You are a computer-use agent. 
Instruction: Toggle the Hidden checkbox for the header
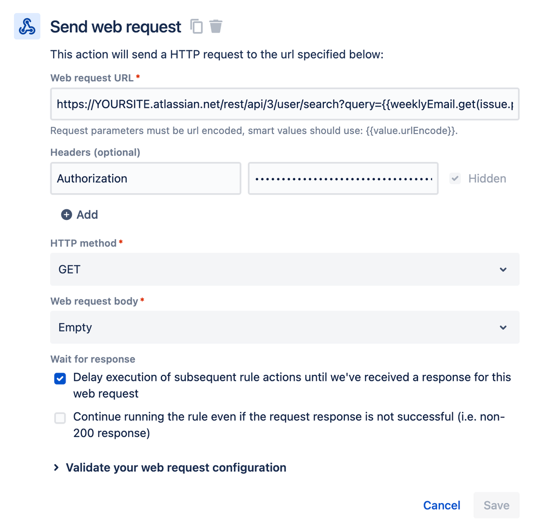(455, 178)
